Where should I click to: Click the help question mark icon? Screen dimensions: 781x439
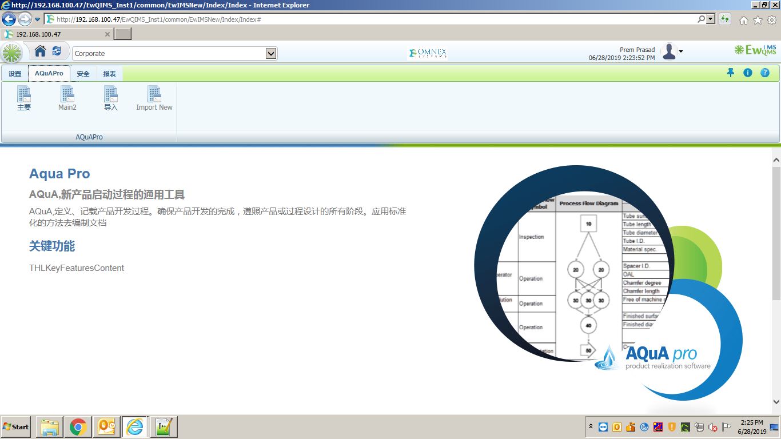(x=765, y=73)
